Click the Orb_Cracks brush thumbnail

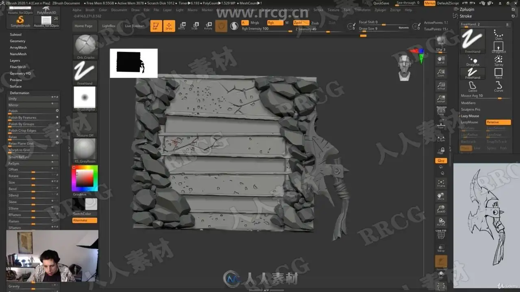(85, 47)
